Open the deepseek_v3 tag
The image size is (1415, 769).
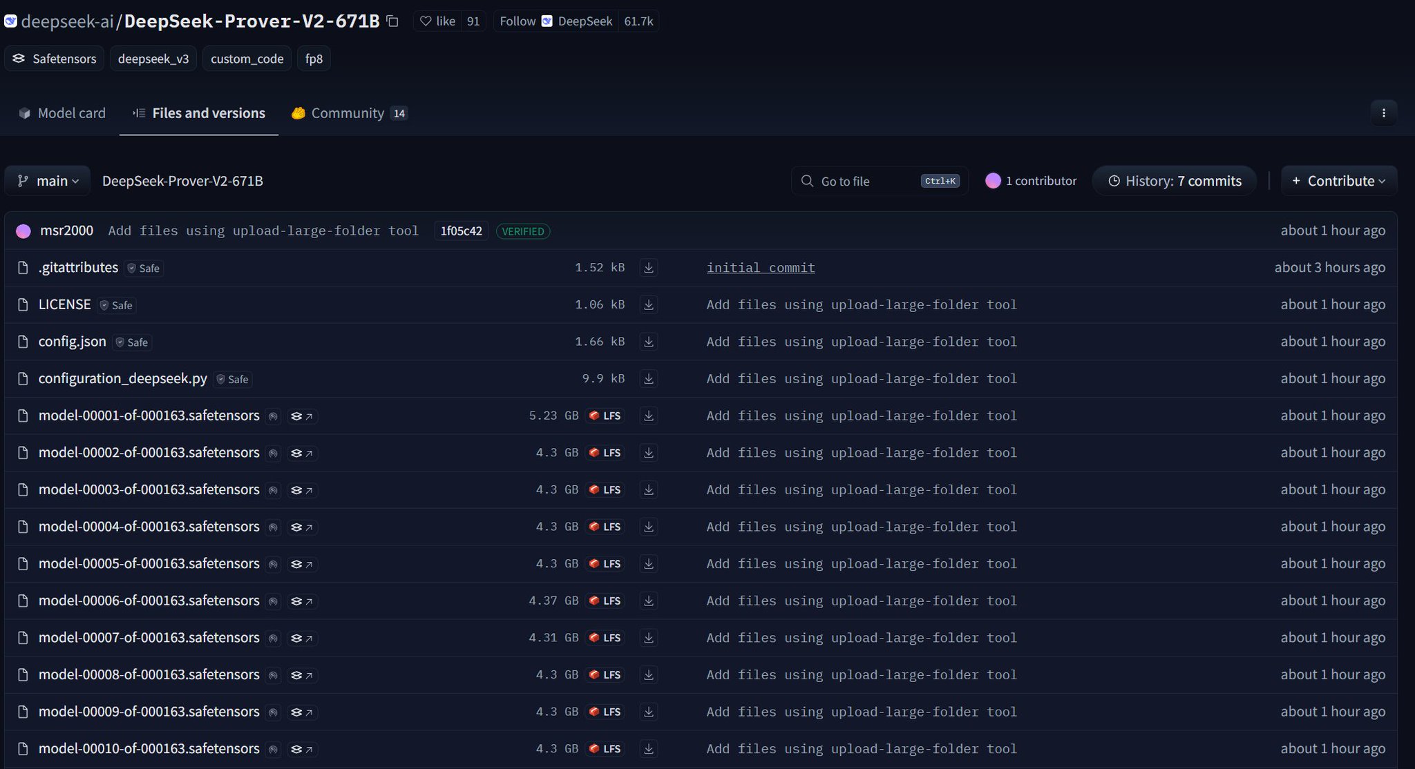(153, 59)
